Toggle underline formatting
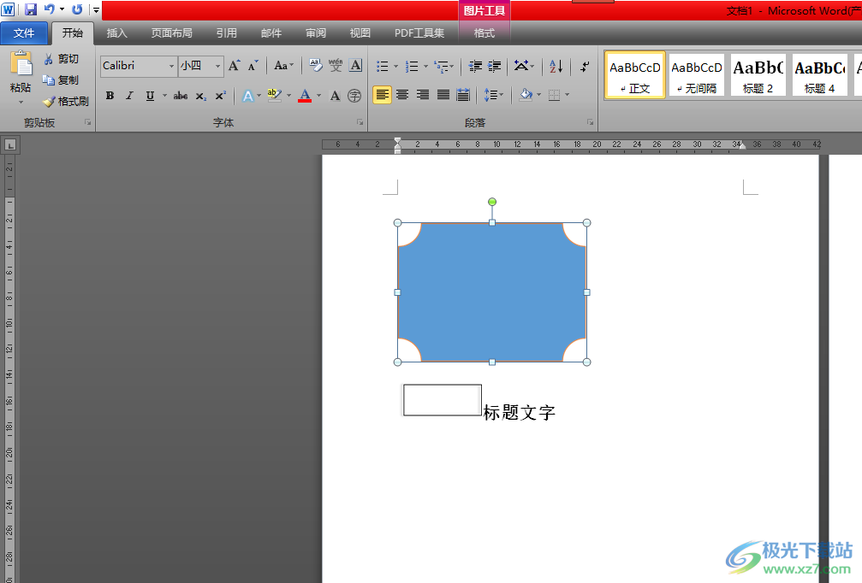862x583 pixels. 150,96
